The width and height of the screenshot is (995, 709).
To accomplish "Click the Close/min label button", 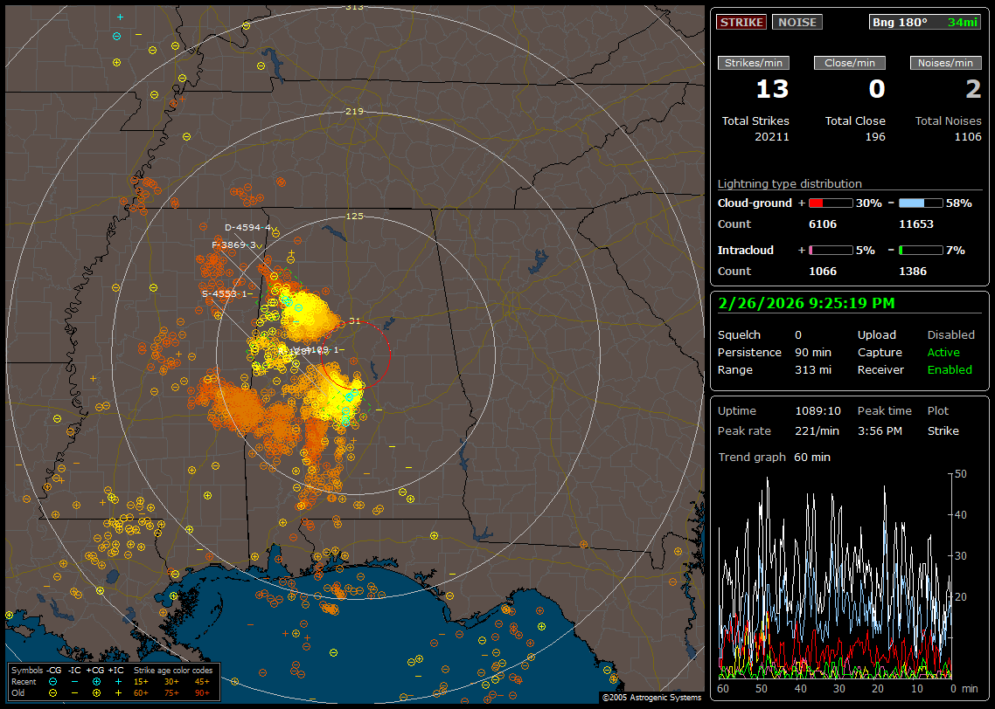I will point(850,63).
